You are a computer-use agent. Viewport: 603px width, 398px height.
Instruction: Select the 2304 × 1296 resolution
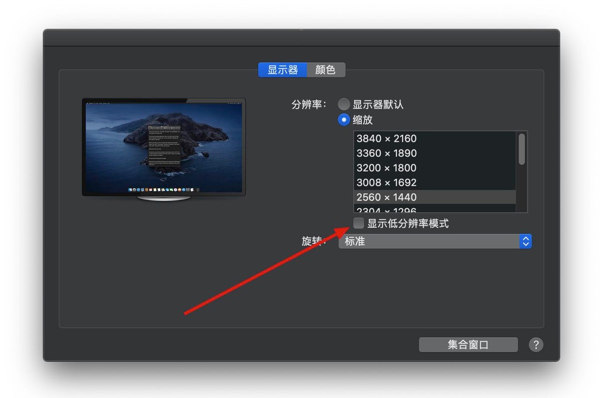[386, 209]
